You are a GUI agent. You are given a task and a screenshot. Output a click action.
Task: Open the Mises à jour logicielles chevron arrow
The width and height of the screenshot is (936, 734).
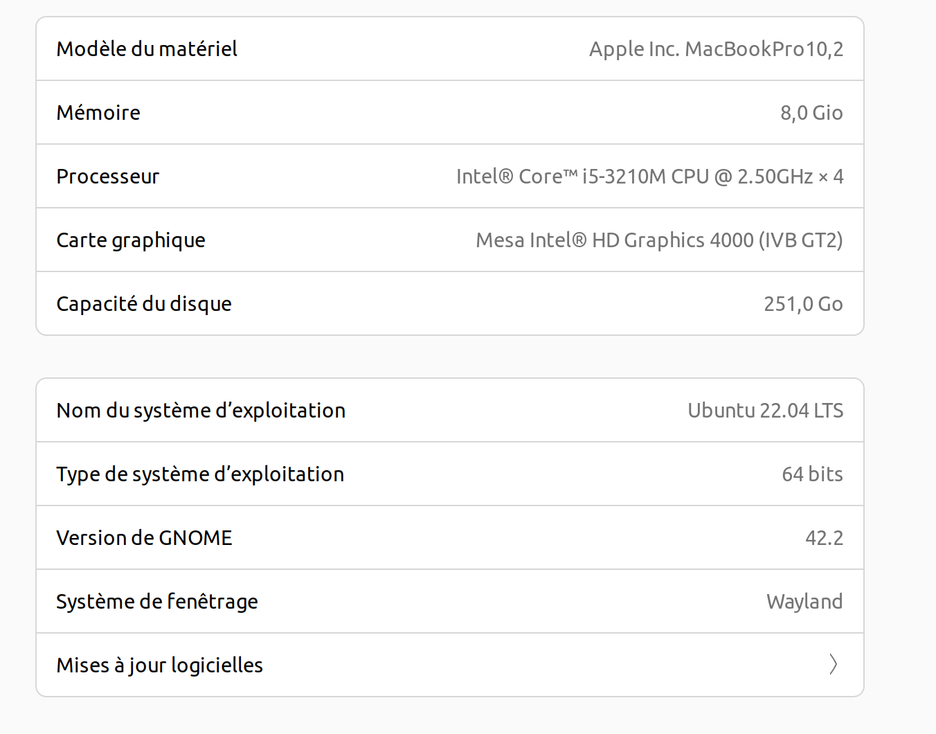833,665
